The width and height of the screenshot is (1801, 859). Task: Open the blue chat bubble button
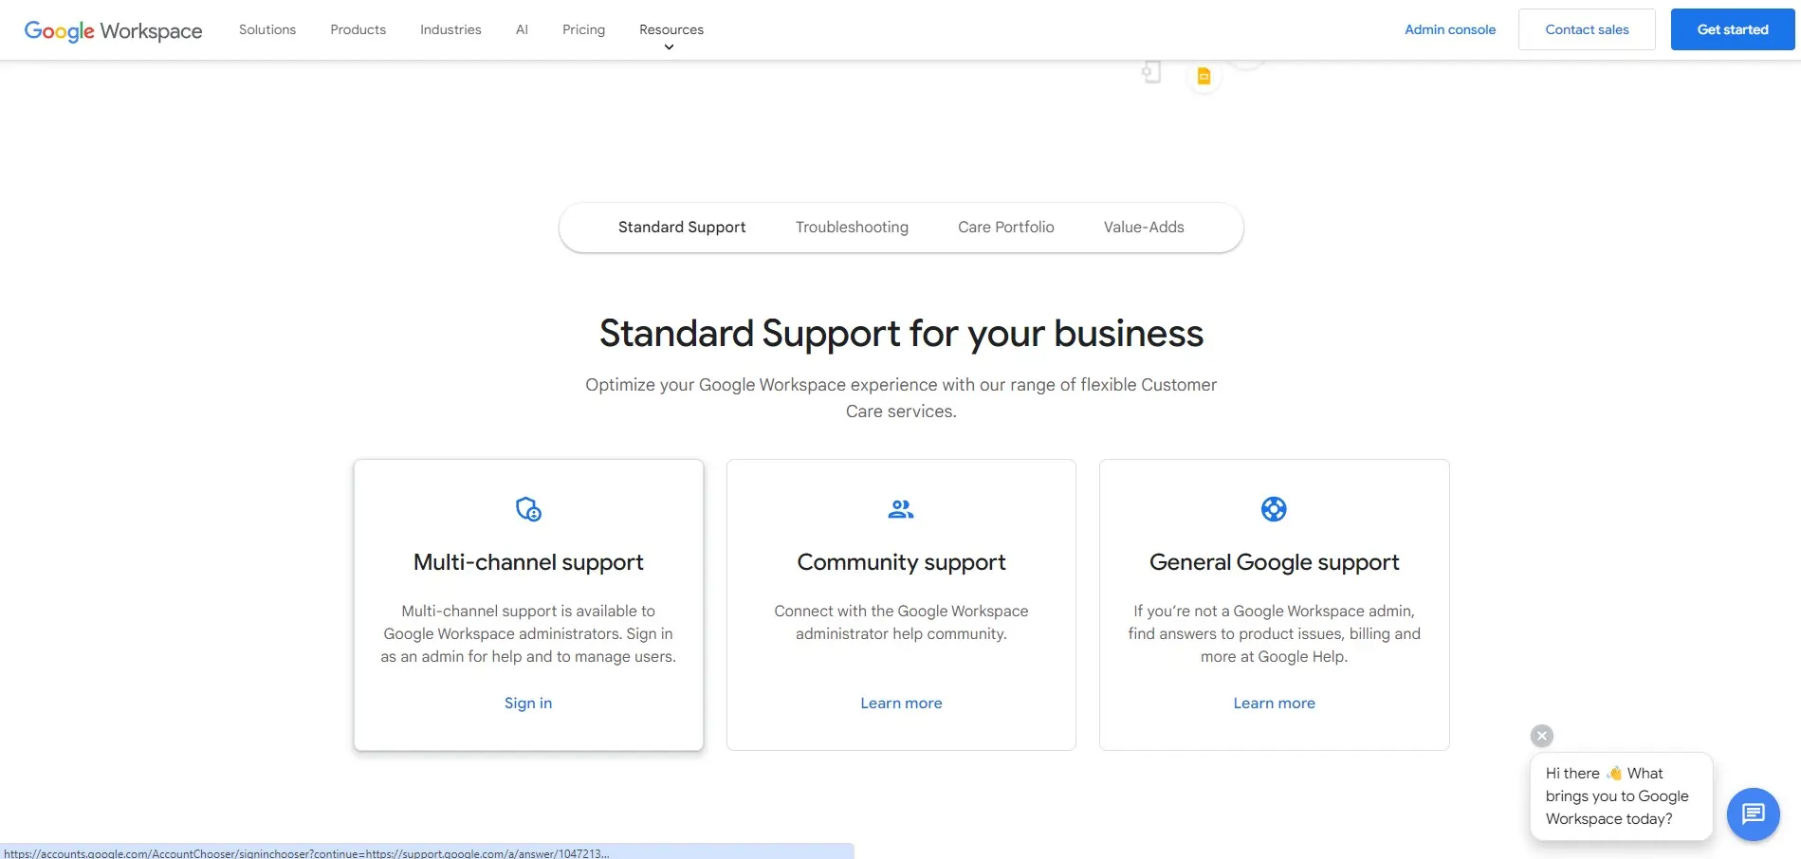(1753, 813)
